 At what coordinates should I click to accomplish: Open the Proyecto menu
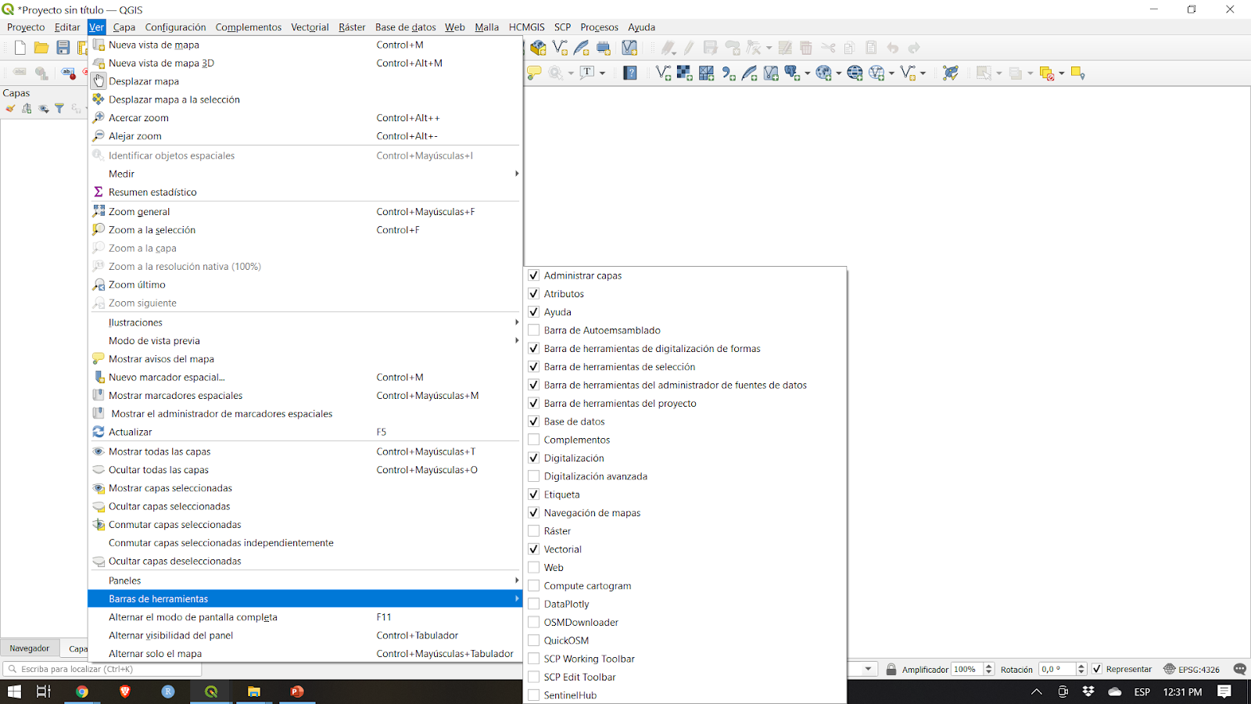[26, 27]
